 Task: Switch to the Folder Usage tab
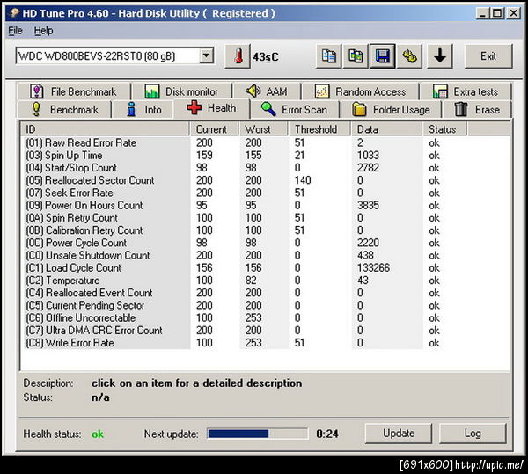coord(392,109)
